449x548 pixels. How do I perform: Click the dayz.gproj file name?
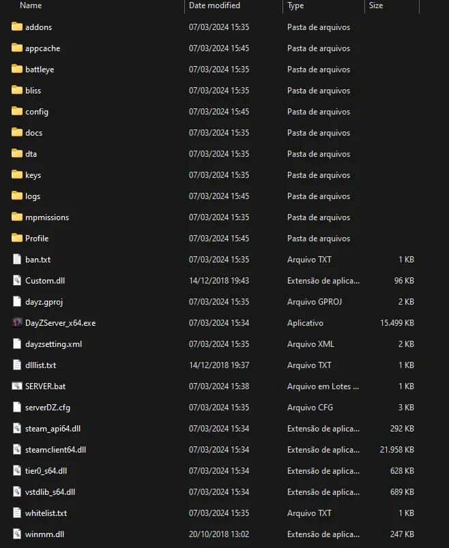[x=44, y=302]
